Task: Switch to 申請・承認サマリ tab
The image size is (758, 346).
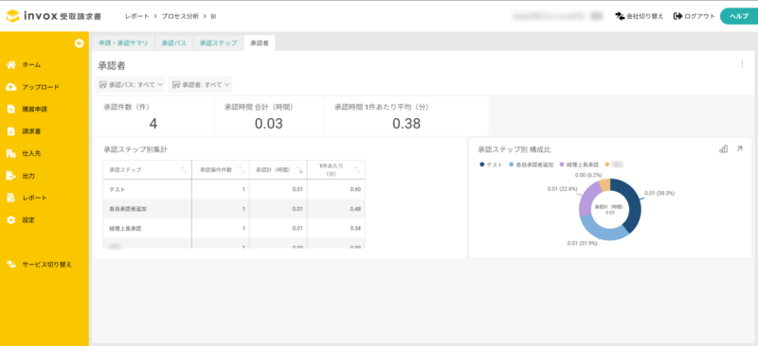Action: 123,43
